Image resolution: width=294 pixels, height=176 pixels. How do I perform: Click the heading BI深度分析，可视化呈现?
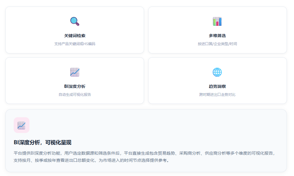tap(43, 142)
